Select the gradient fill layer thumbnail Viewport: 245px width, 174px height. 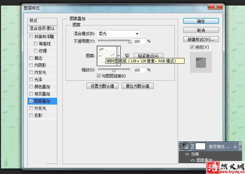coord(185,146)
